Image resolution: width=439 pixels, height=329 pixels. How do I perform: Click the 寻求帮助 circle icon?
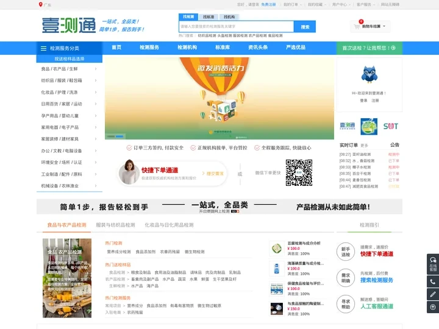(346, 304)
